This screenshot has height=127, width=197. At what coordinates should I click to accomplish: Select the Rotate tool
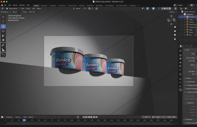[3, 31]
